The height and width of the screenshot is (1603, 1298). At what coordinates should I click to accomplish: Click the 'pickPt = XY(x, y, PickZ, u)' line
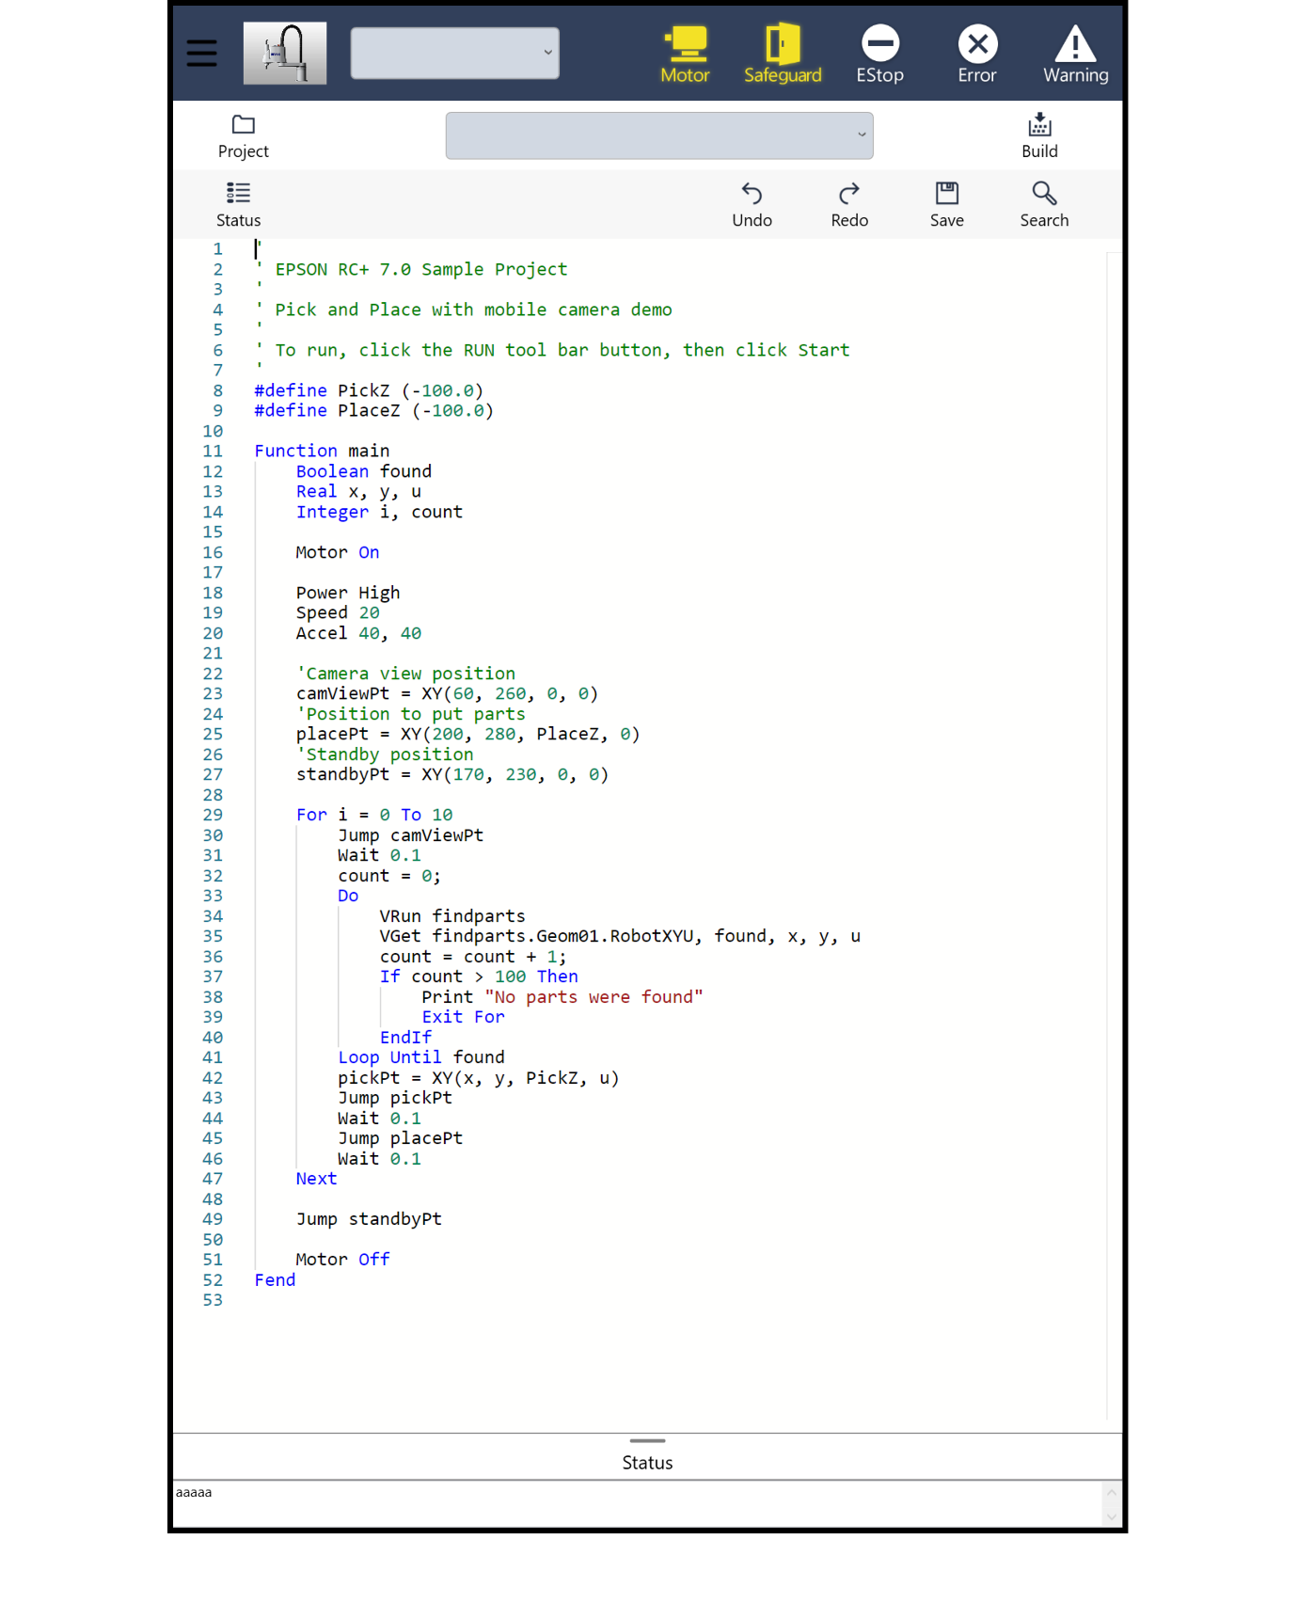point(479,1078)
